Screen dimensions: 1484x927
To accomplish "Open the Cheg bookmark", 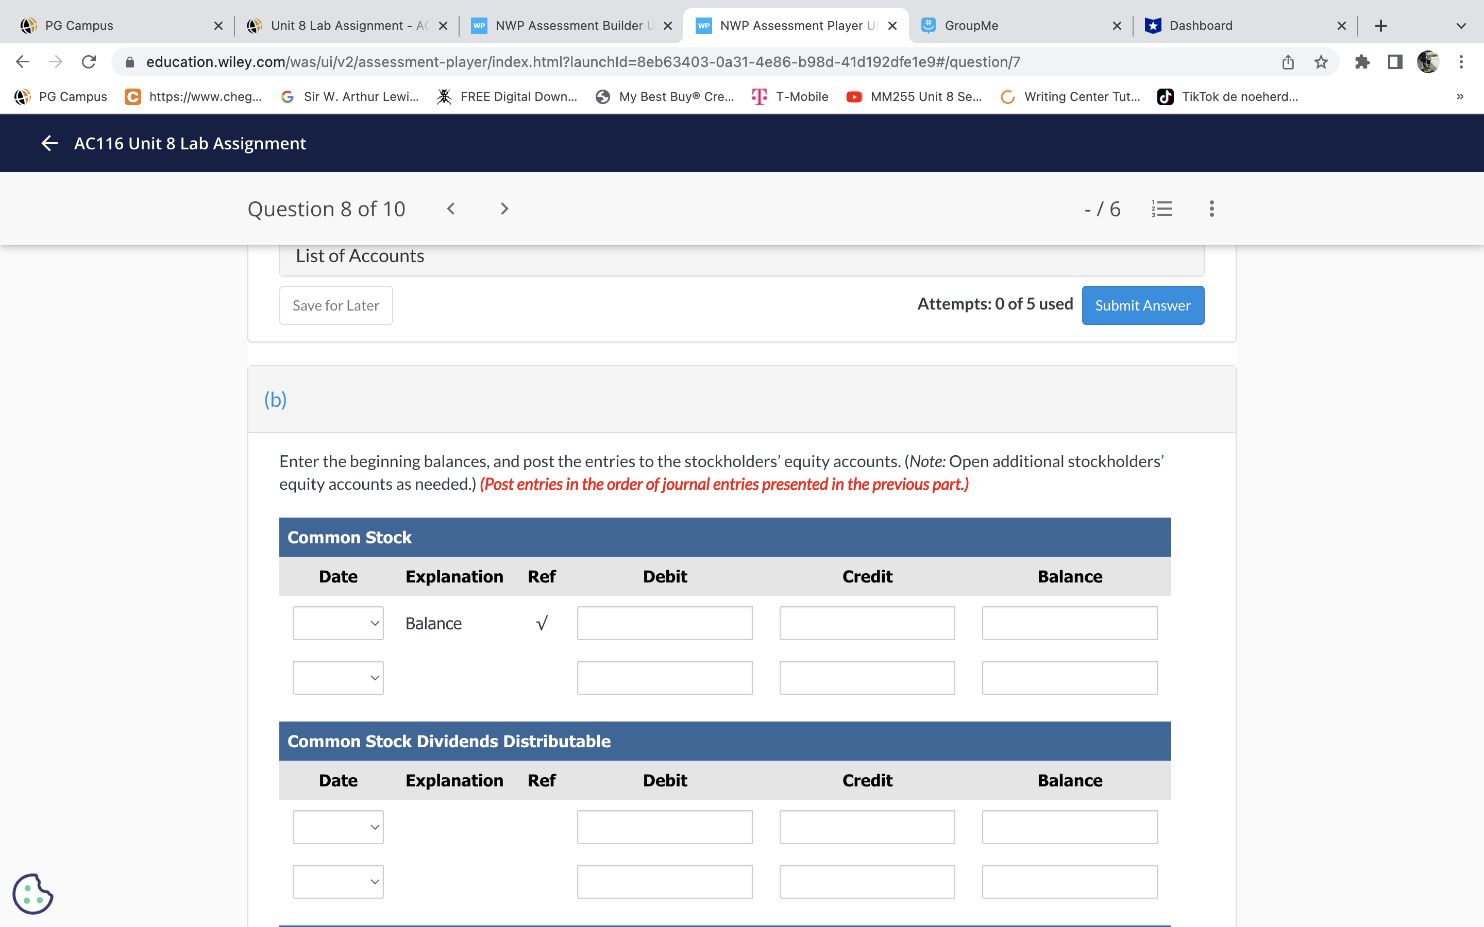I will pos(194,97).
